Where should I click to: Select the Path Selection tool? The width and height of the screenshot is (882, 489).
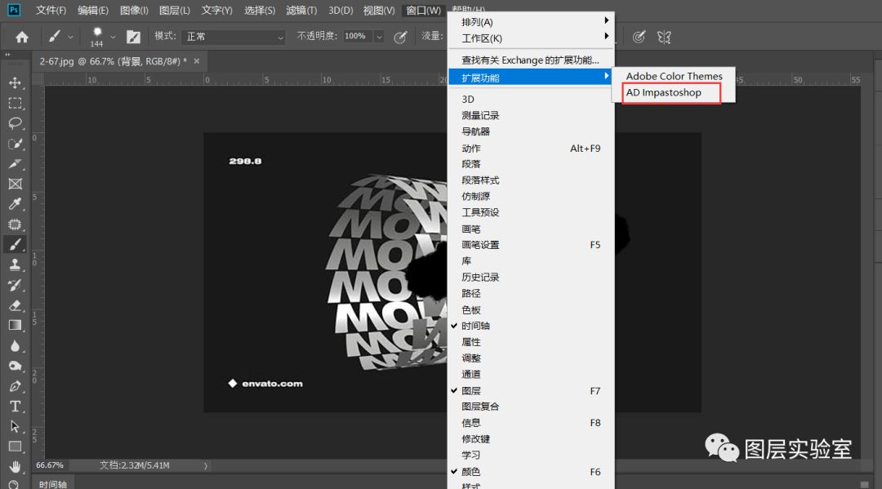[16, 427]
